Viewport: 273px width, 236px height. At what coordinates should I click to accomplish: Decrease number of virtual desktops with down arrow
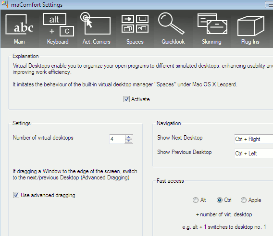point(129,141)
